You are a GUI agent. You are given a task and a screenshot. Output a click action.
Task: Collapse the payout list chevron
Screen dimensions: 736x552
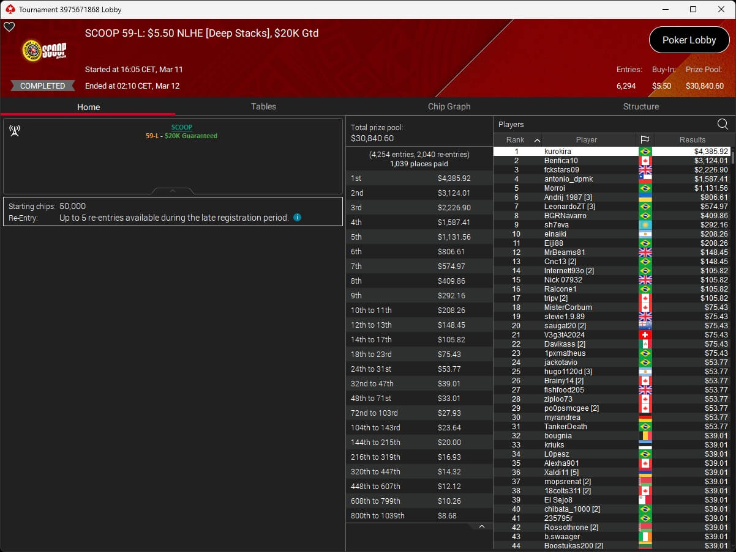click(x=482, y=526)
